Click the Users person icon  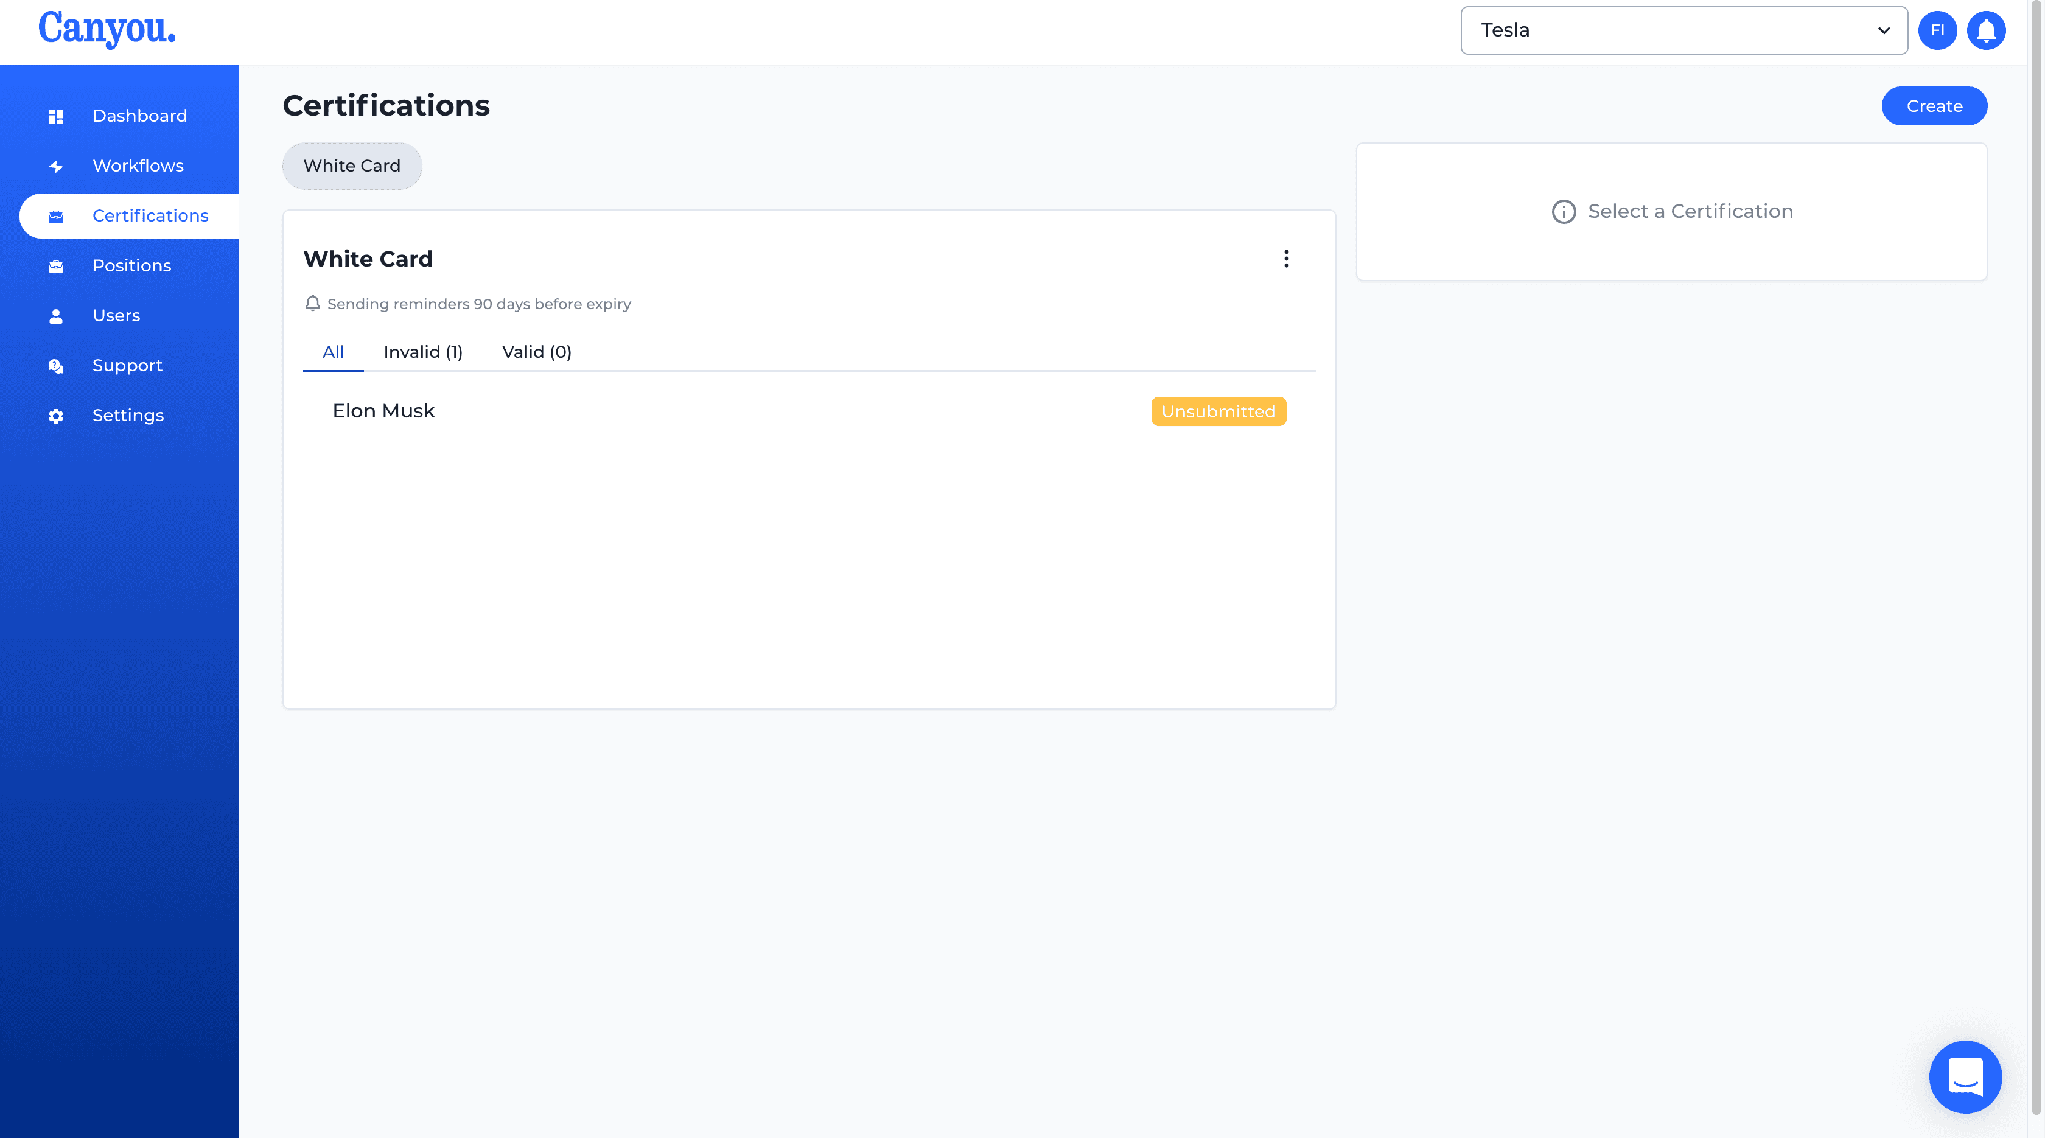point(55,316)
